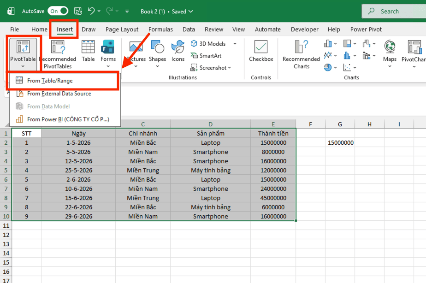Click the Undo arrow icon

[91, 11]
